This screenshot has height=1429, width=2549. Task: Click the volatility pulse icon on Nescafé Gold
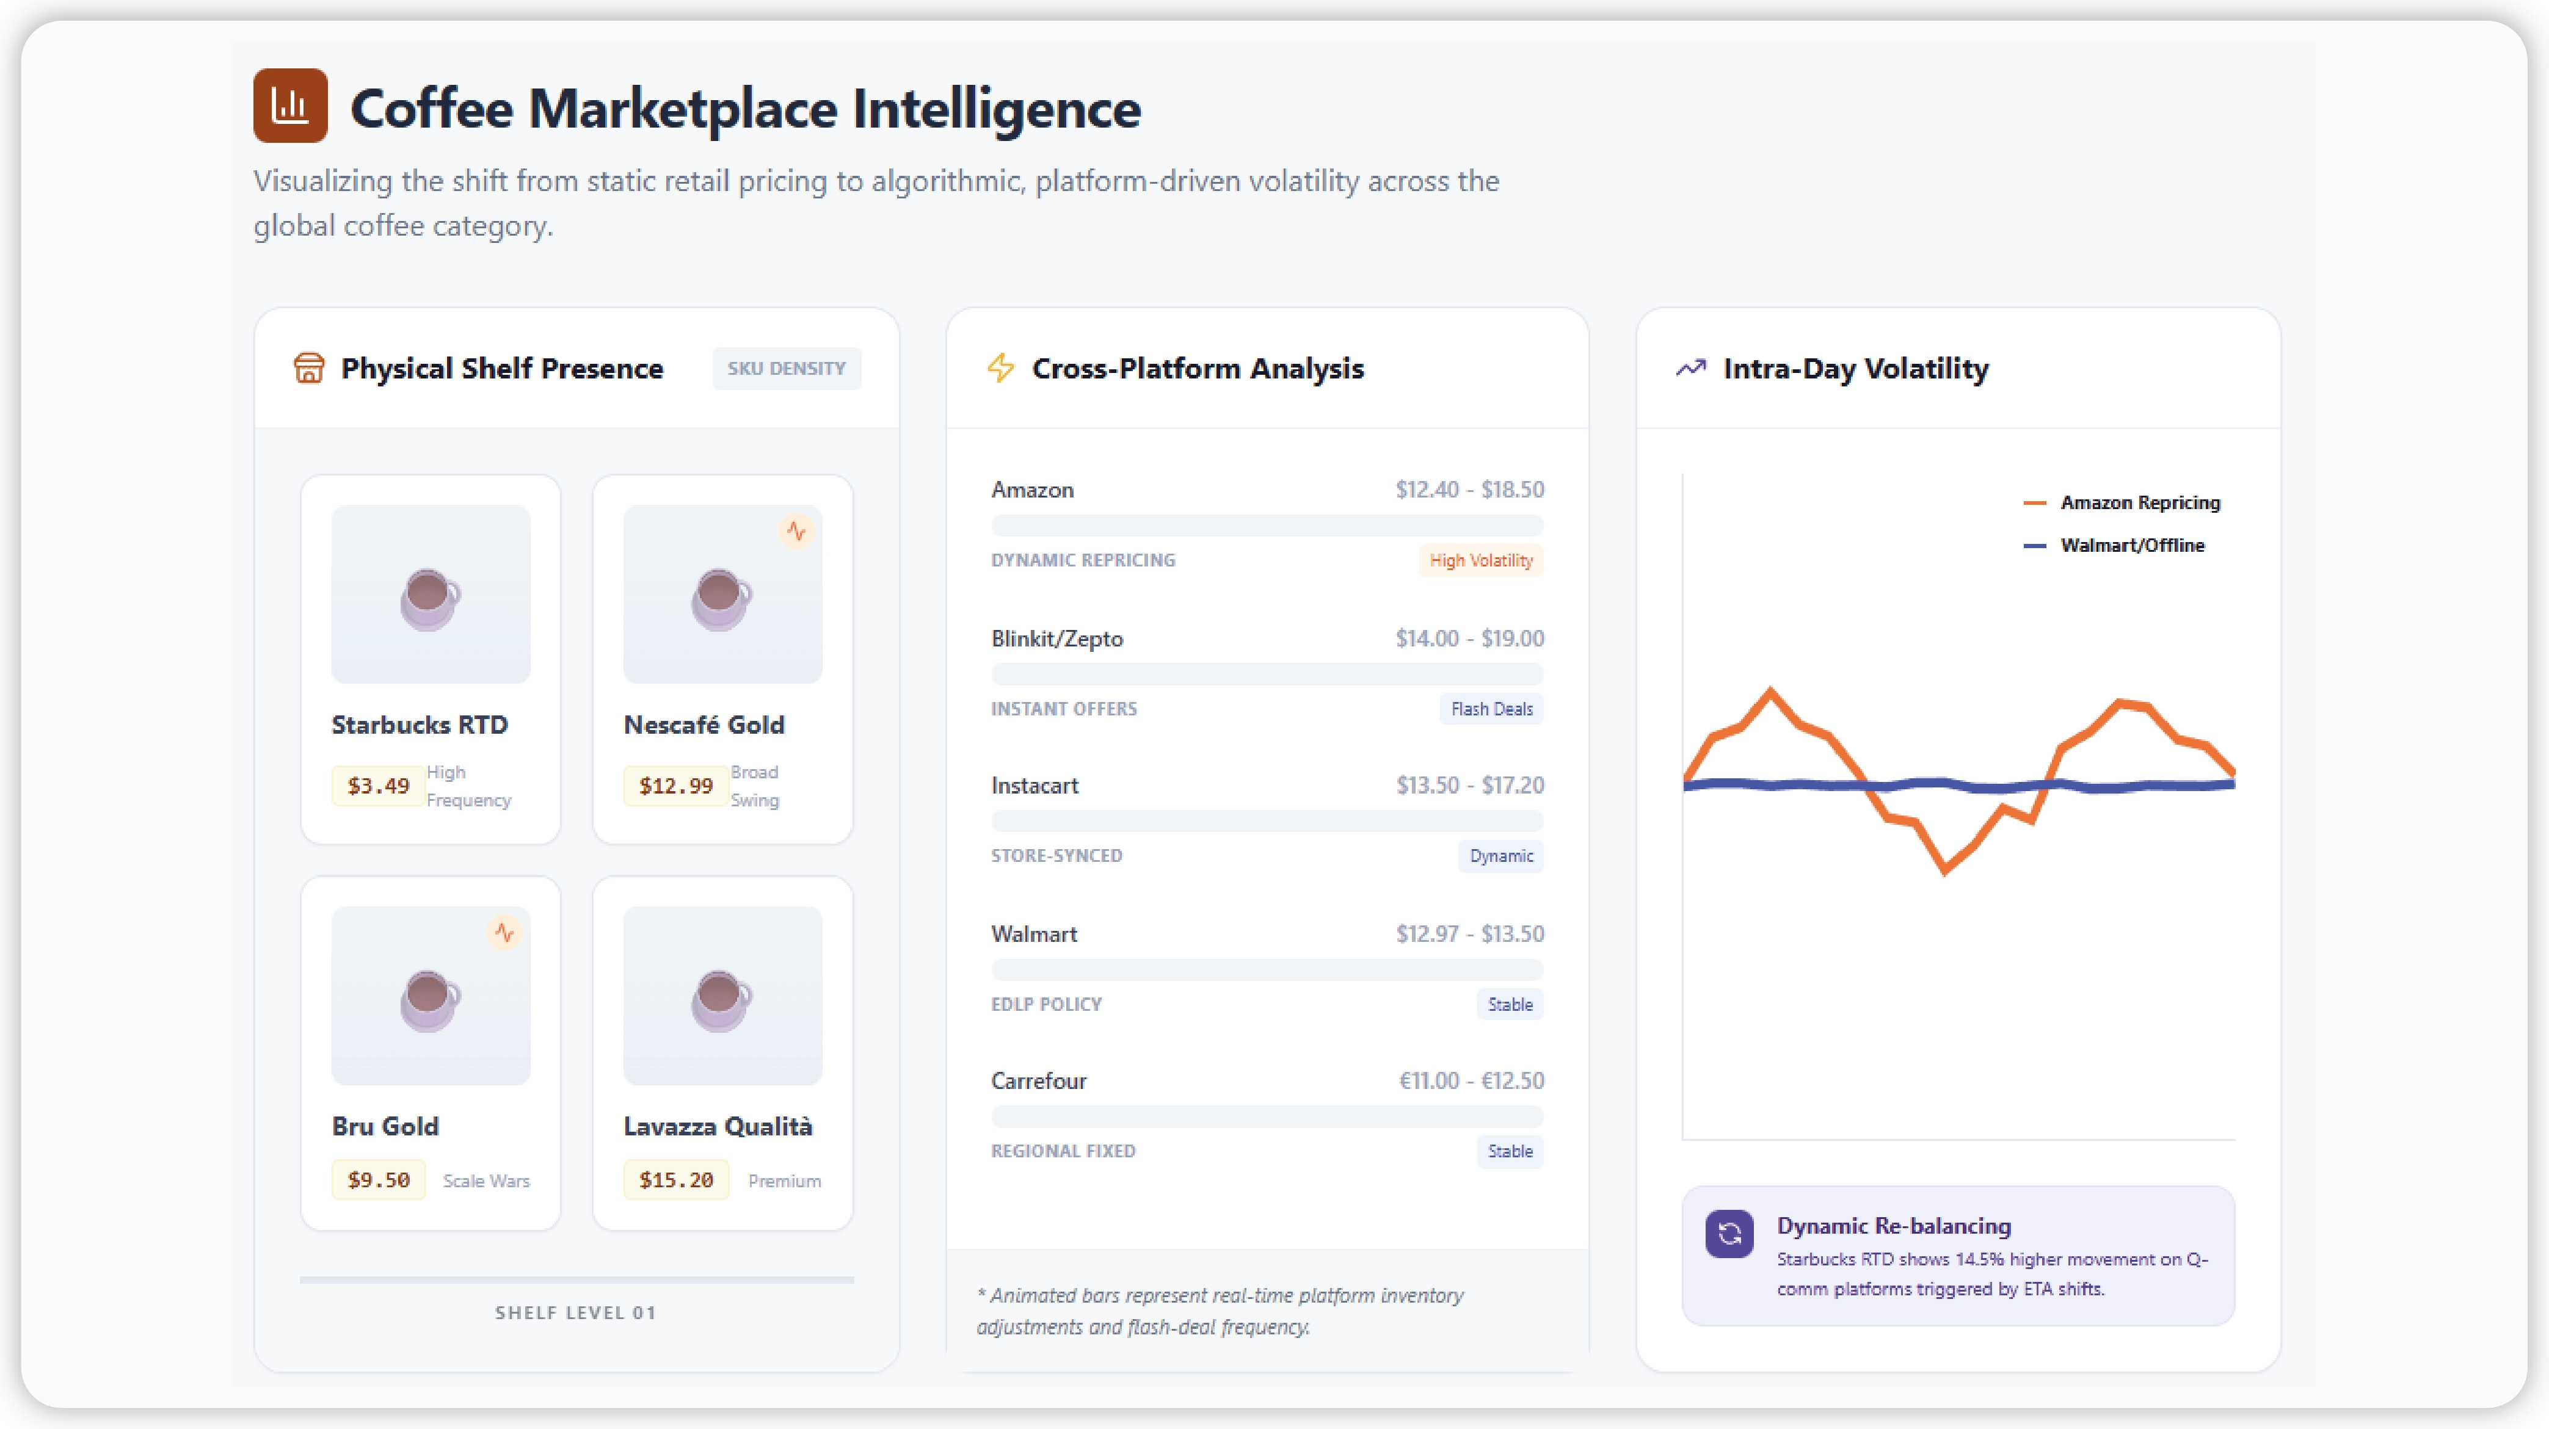796,531
